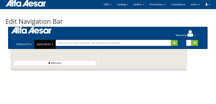
Task: Click the Alfa Aesar logo in top admin bar
Action: [26, 3]
